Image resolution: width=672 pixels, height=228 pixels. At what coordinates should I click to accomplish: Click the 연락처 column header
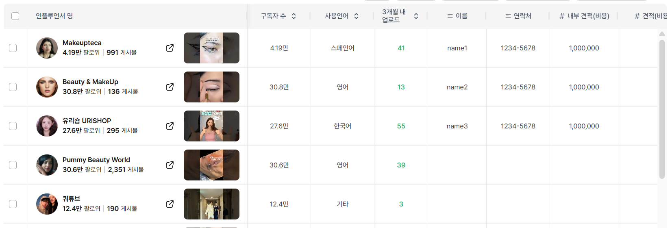point(518,16)
